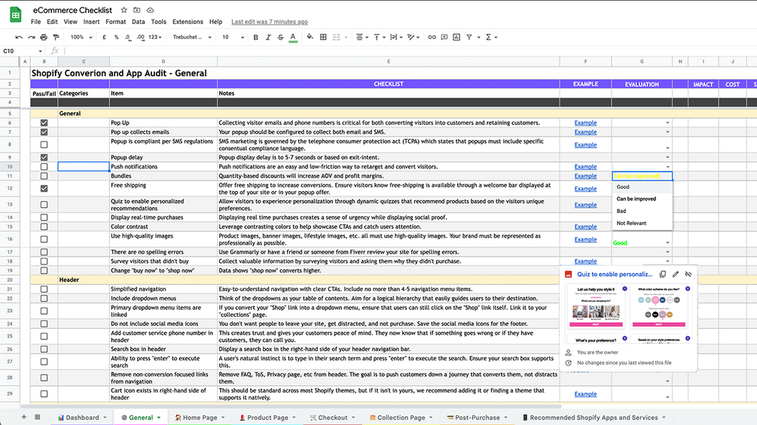Check the Push notifications checkbox
This screenshot has height=425, width=757.
(x=44, y=167)
